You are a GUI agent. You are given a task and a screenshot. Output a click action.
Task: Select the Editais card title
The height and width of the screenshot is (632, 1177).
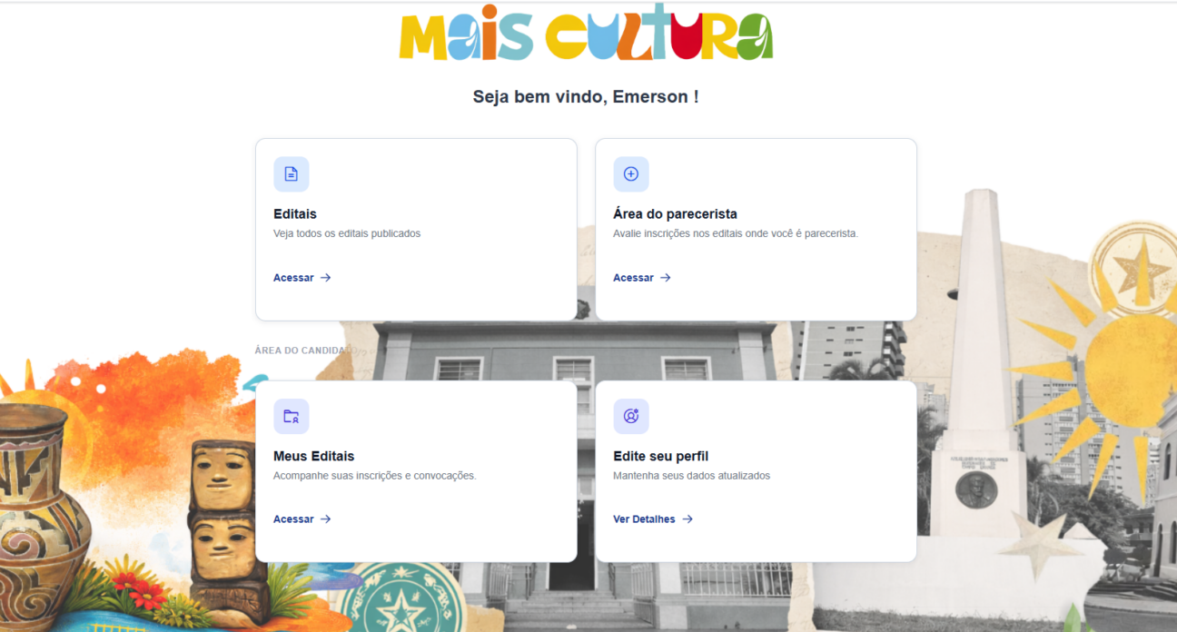point(295,214)
